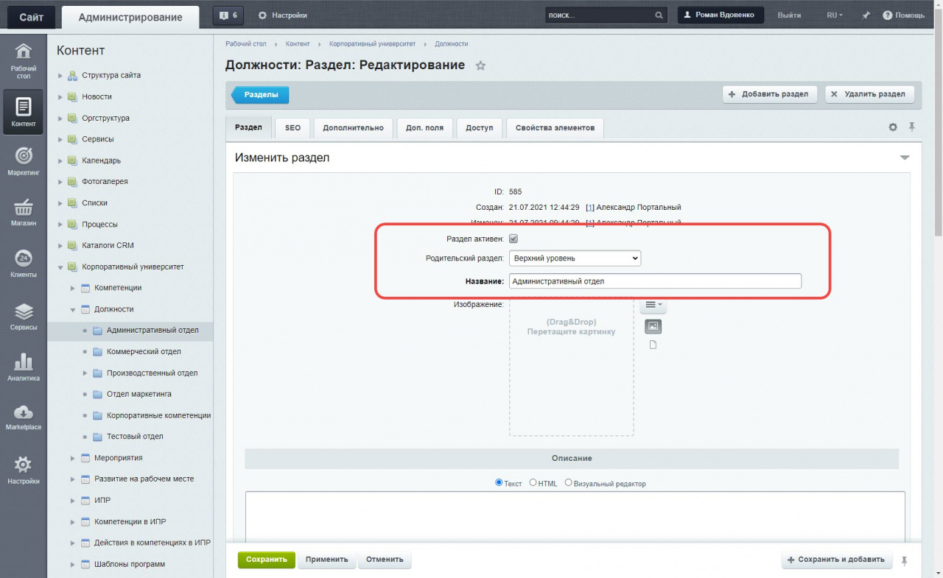943x578 pixels.
Task: Open Настройки in the top bar
Action: click(283, 15)
